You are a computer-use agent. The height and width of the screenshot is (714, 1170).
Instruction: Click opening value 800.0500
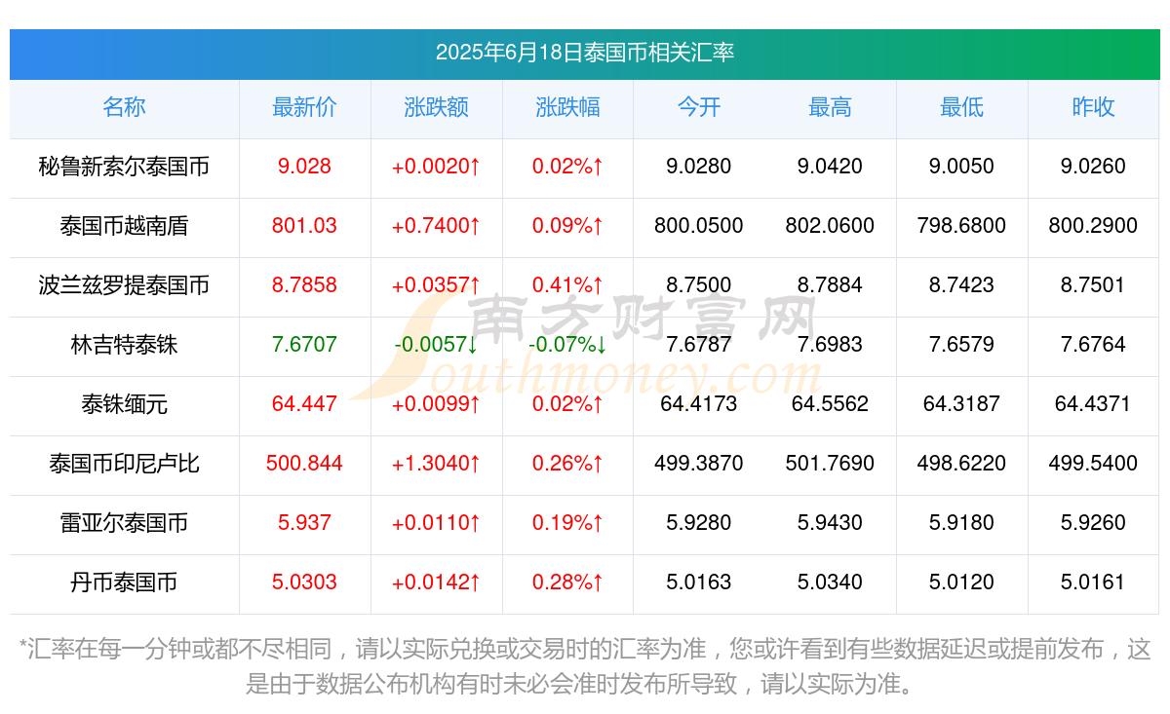[699, 226]
